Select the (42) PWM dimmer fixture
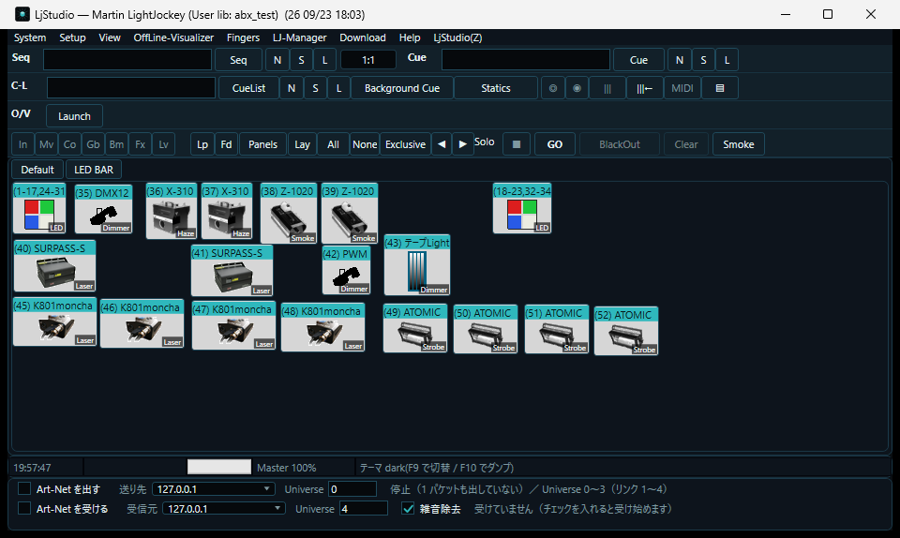This screenshot has width=900, height=538. coord(346,270)
